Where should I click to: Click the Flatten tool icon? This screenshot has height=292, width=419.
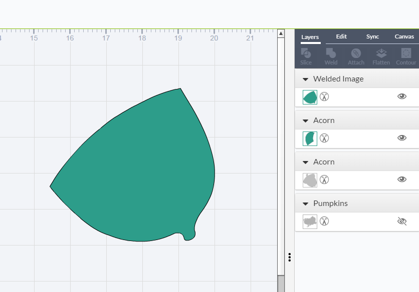click(381, 56)
